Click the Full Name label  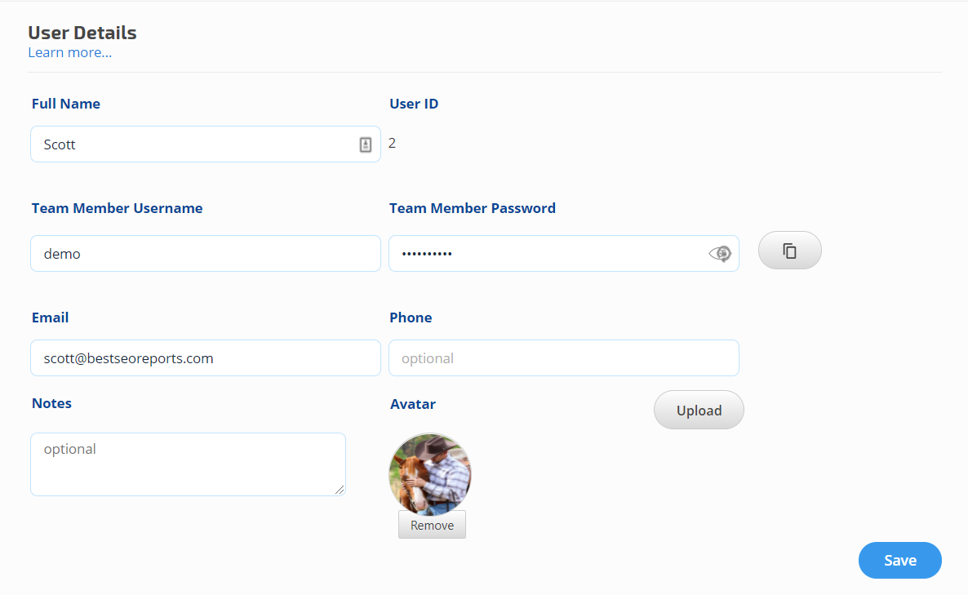66,104
